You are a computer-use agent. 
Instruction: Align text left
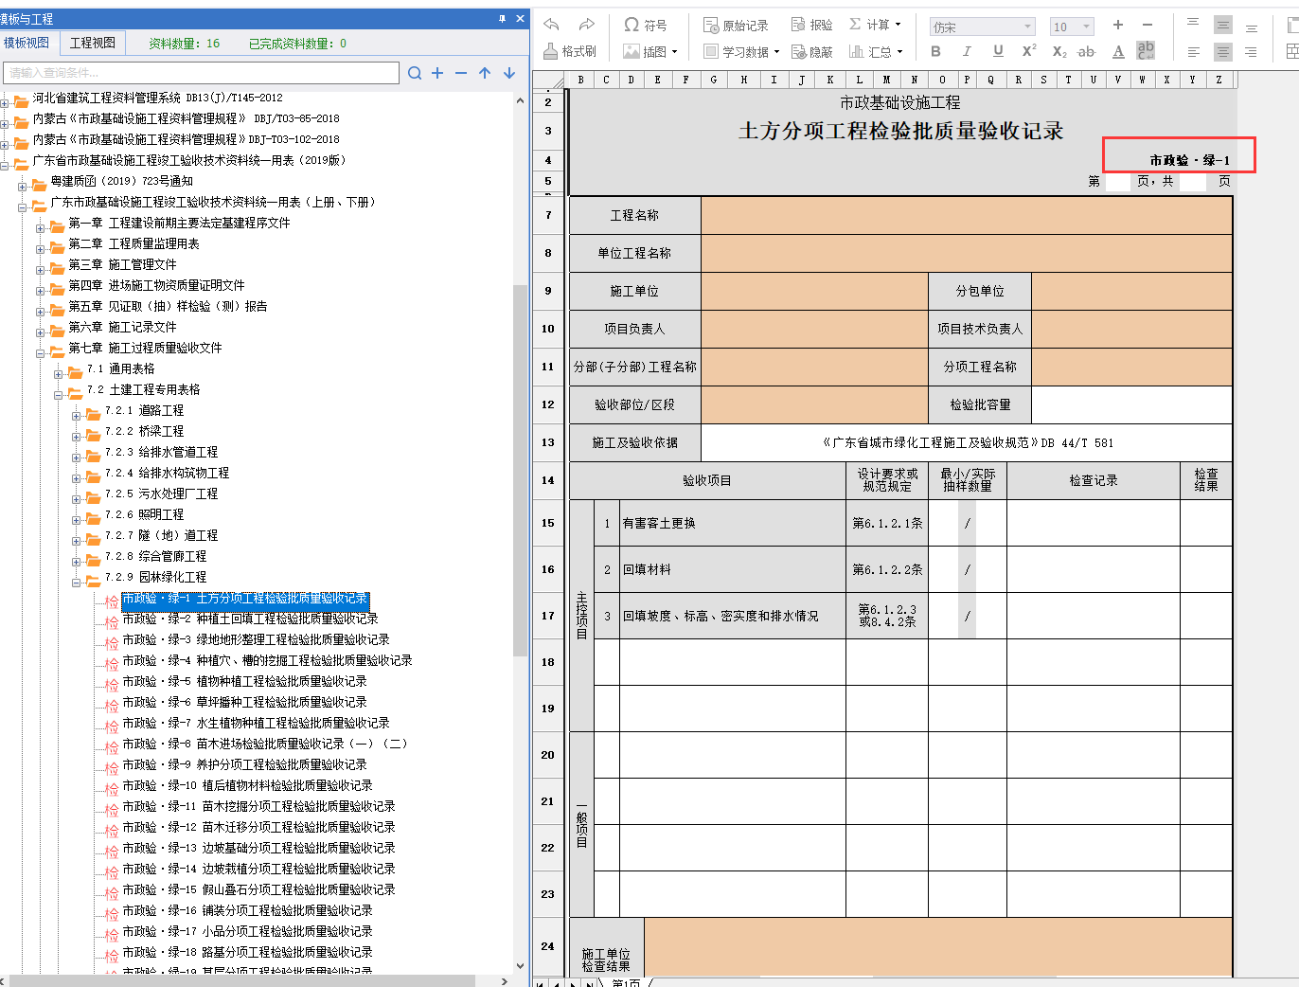[x=1193, y=51]
